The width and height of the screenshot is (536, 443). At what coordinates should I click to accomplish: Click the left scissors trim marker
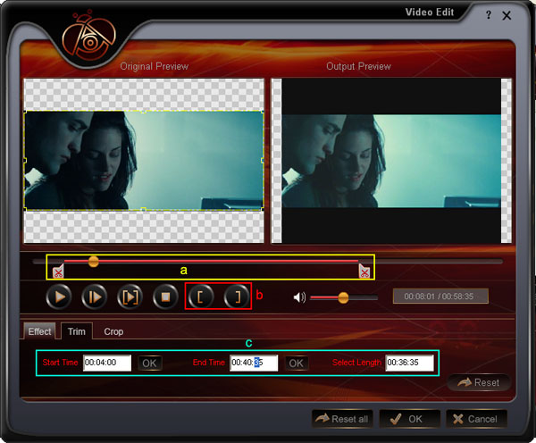click(58, 271)
